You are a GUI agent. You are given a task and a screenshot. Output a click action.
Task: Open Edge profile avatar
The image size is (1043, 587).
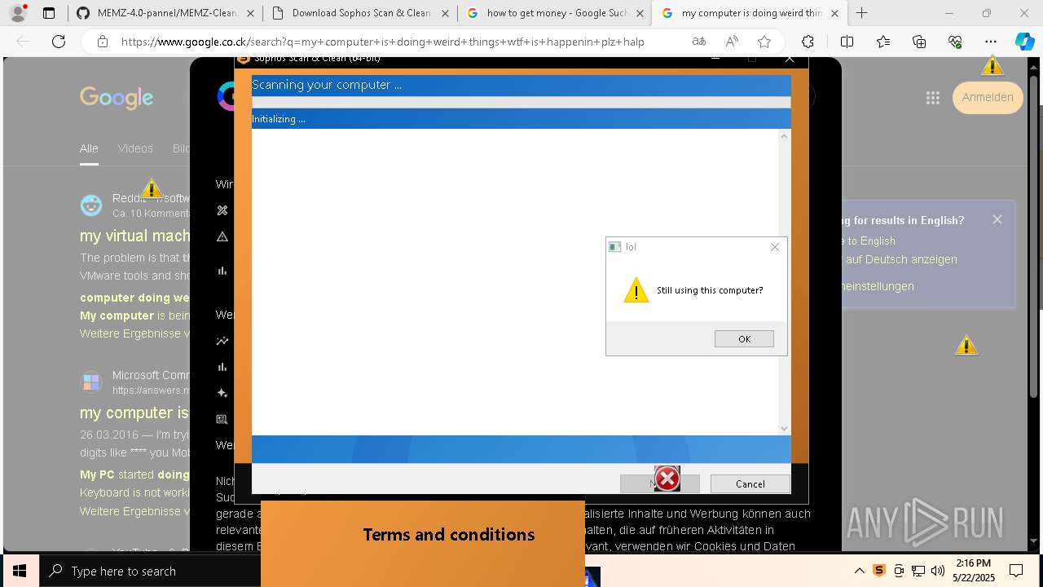(x=18, y=13)
